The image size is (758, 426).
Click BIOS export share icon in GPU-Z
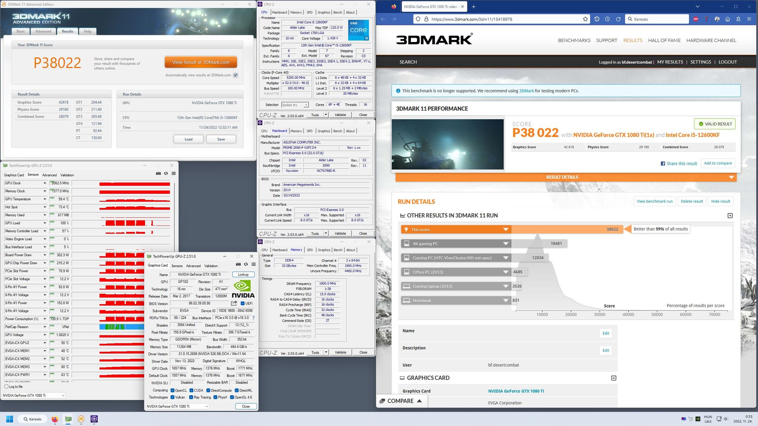pyautogui.click(x=234, y=303)
